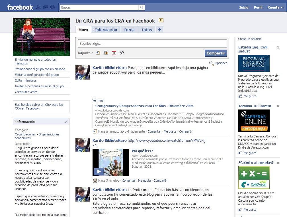287x217 pixels.
Task: Click Enviar un mensaje a todos los miembros
Action: 35,61
